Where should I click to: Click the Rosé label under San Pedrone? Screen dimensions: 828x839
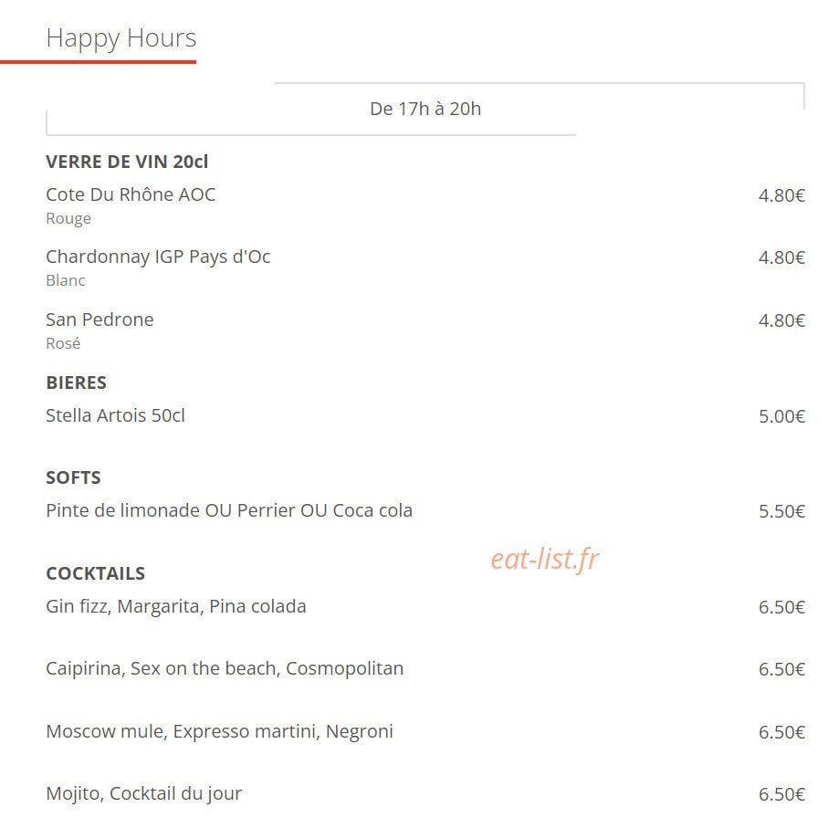coord(63,343)
